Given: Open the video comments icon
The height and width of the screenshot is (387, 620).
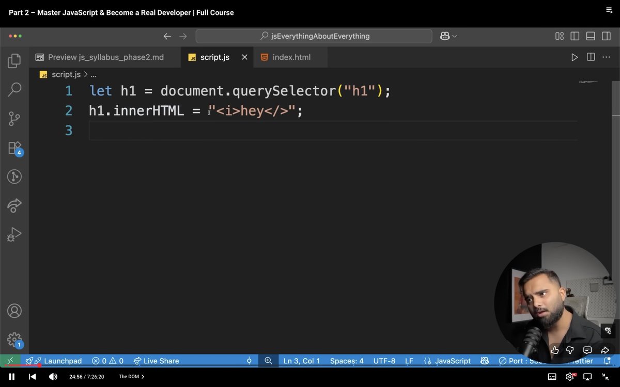Looking at the screenshot, I should click(x=587, y=350).
